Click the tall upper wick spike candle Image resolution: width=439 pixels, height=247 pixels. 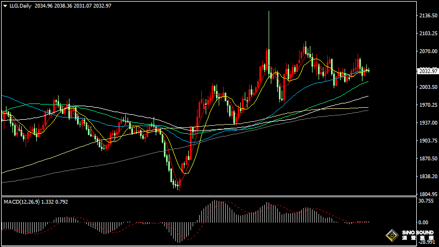(268, 32)
